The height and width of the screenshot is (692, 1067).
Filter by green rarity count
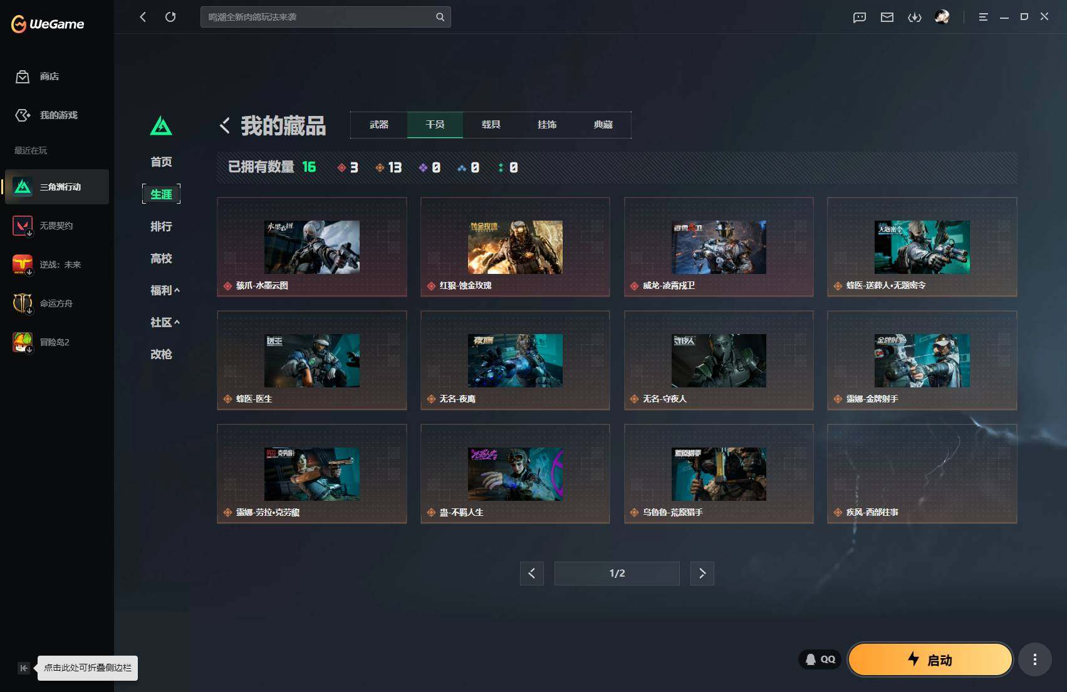tap(508, 167)
